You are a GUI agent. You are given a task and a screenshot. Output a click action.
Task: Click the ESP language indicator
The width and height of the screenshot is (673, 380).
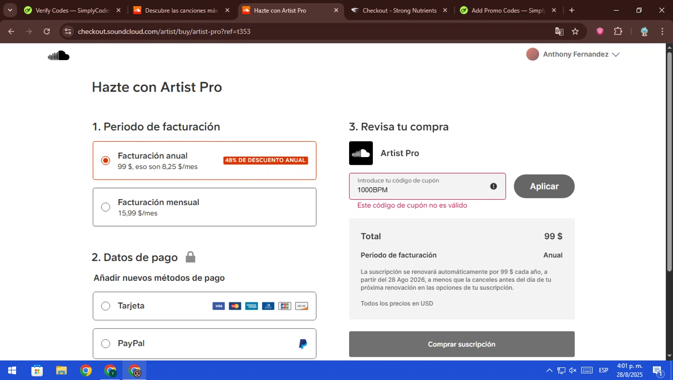click(x=603, y=371)
